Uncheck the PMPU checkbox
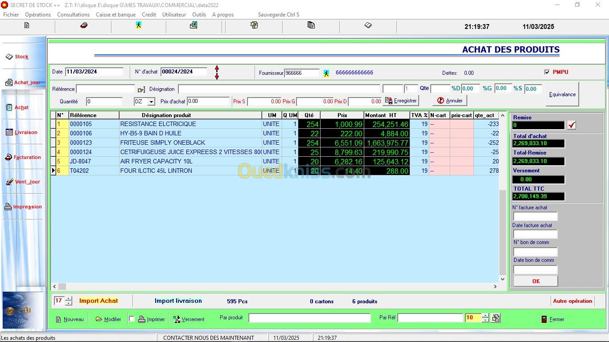The image size is (609, 342). [x=547, y=72]
